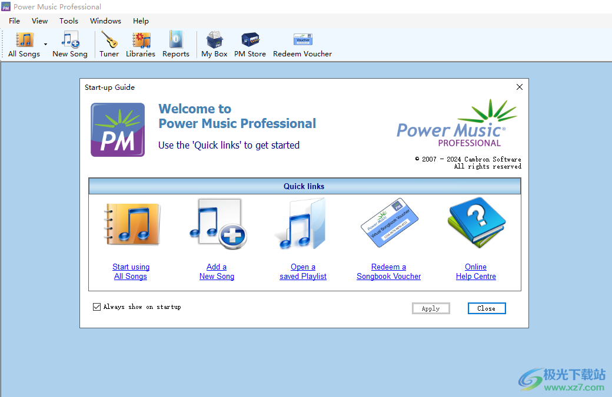This screenshot has width=612, height=397.
Task: Uncheck Always show on startup
Action: (97, 306)
